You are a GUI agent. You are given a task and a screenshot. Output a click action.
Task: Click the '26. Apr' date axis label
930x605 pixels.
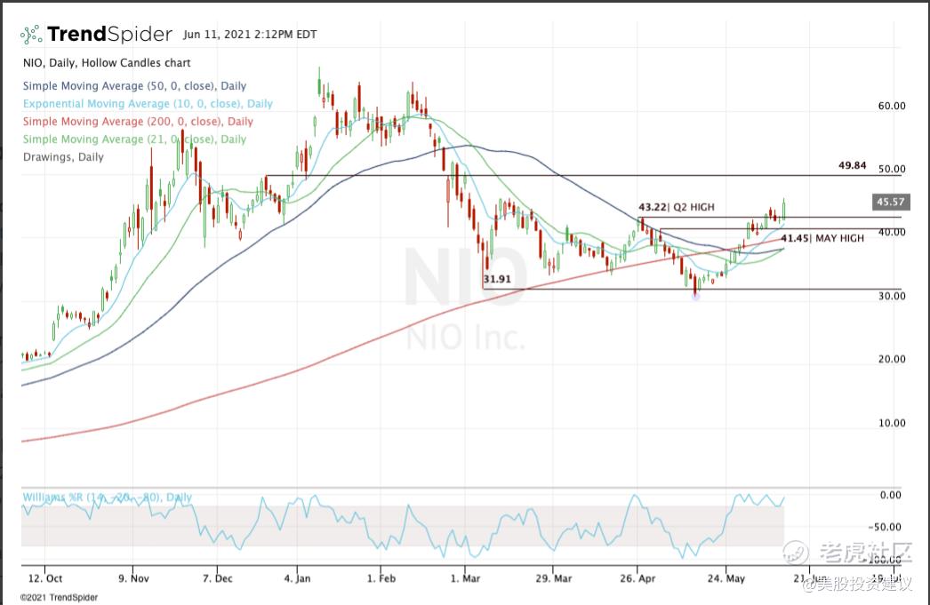coord(637,578)
